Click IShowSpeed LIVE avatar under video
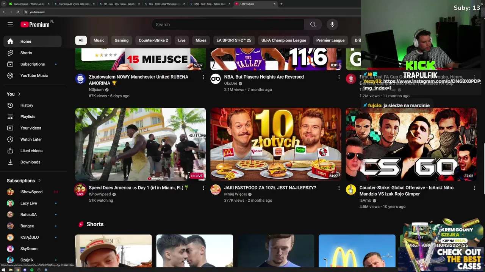The height and width of the screenshot is (272, 485). 80,190
